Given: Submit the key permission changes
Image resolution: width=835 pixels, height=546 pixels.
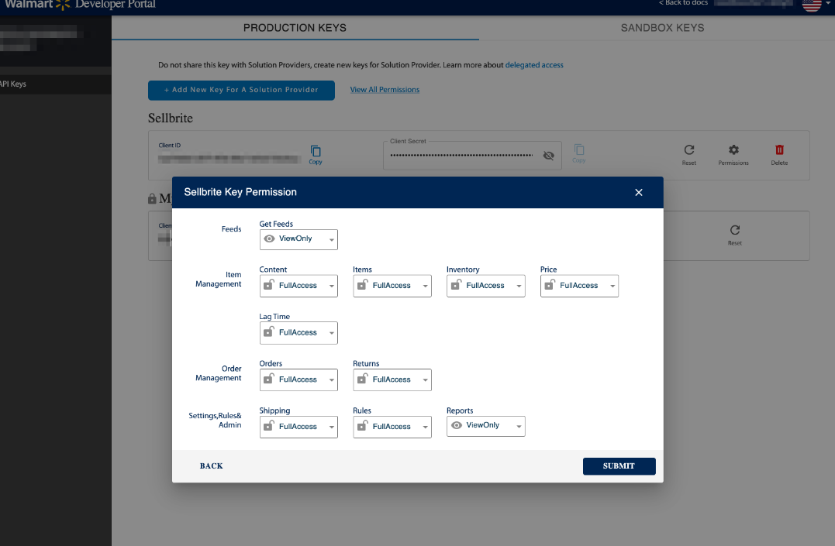Looking at the screenshot, I should point(619,466).
